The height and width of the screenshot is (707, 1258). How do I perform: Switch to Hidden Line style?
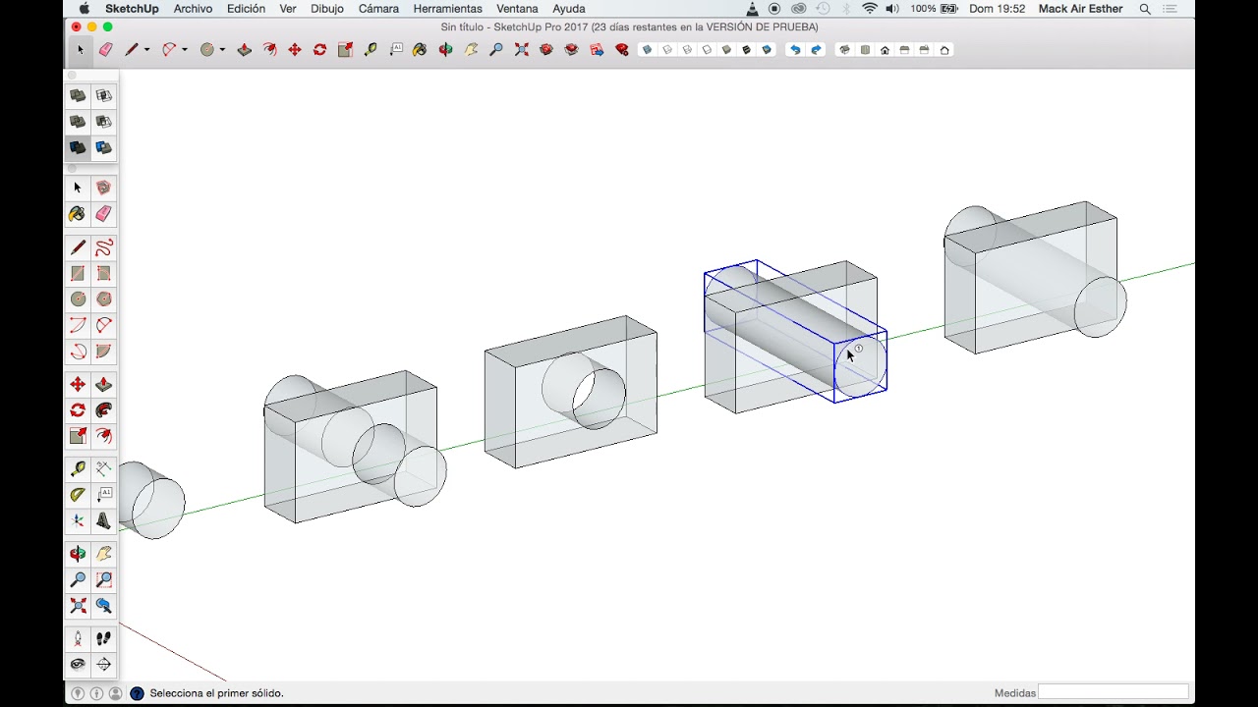[x=707, y=49]
